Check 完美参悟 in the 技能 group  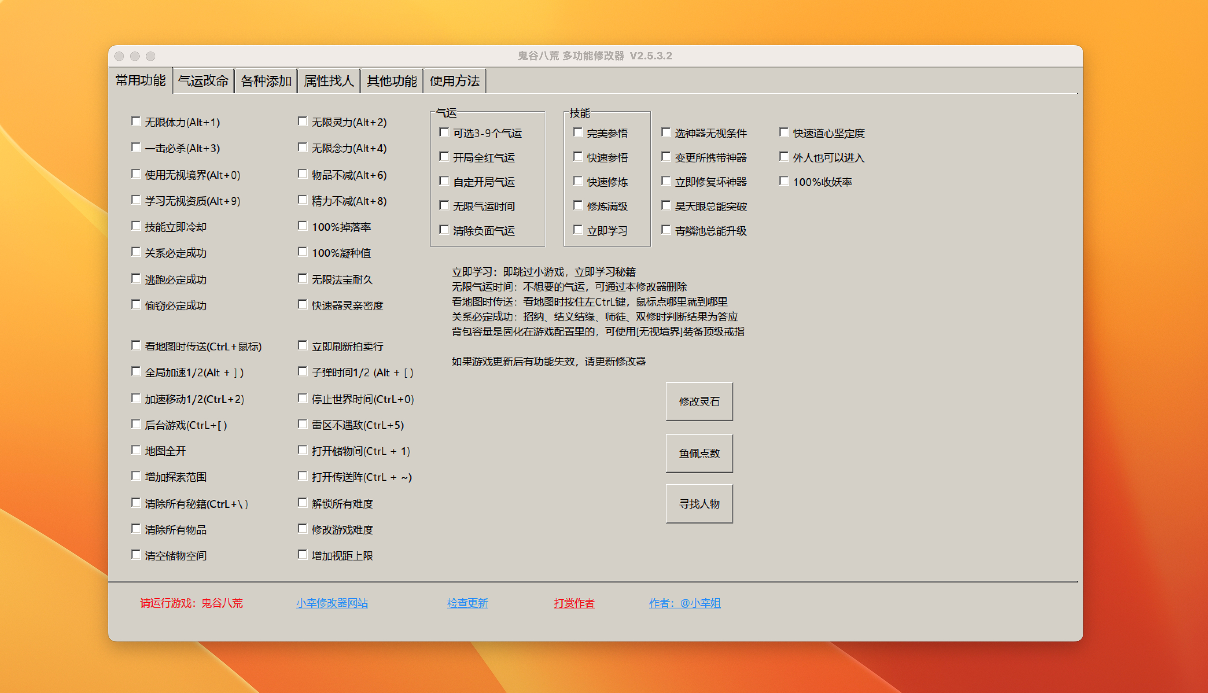click(578, 132)
